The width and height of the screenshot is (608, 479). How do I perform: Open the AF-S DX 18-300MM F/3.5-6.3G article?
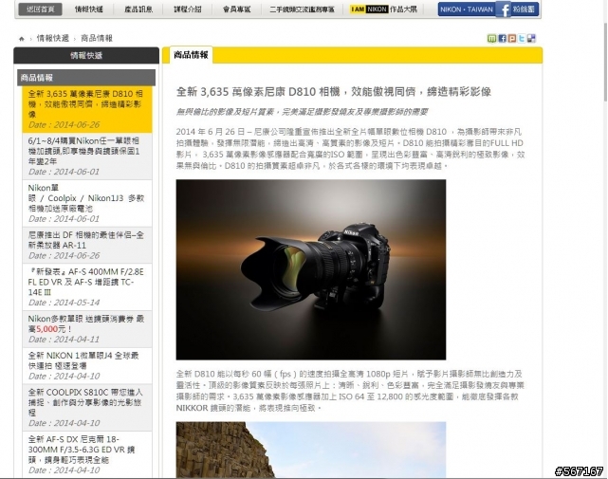[x=87, y=454]
